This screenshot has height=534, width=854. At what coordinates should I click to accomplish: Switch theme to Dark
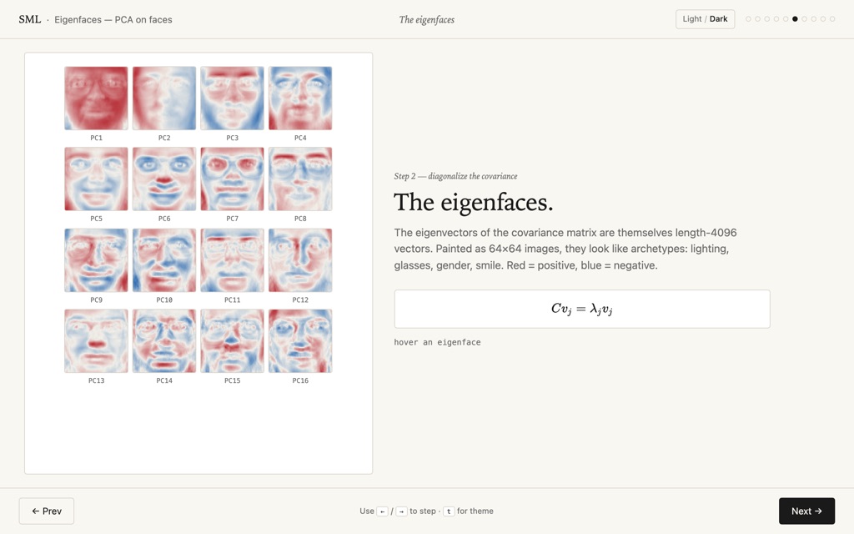tap(718, 19)
